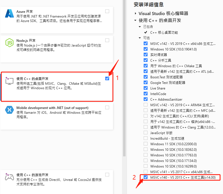Uncheck the 使用 C++ 的桌面开发 workload checkbox
The width and height of the screenshot is (223, 194).
pyautogui.click(x=107, y=79)
